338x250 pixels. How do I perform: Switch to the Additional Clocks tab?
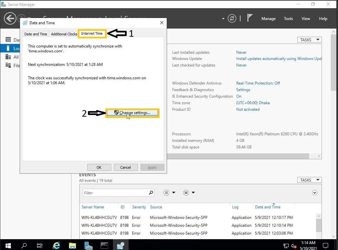click(x=64, y=34)
